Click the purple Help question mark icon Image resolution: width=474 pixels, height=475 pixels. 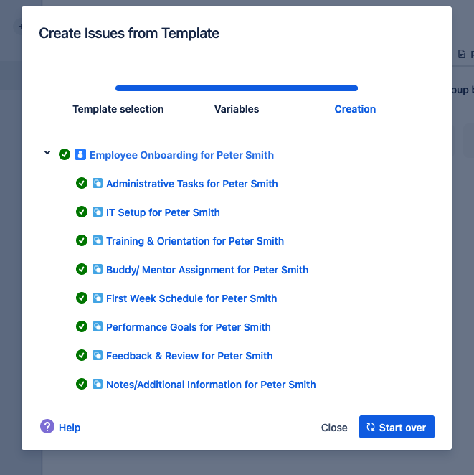tap(47, 427)
